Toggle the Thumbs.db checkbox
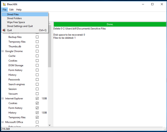 37,47
